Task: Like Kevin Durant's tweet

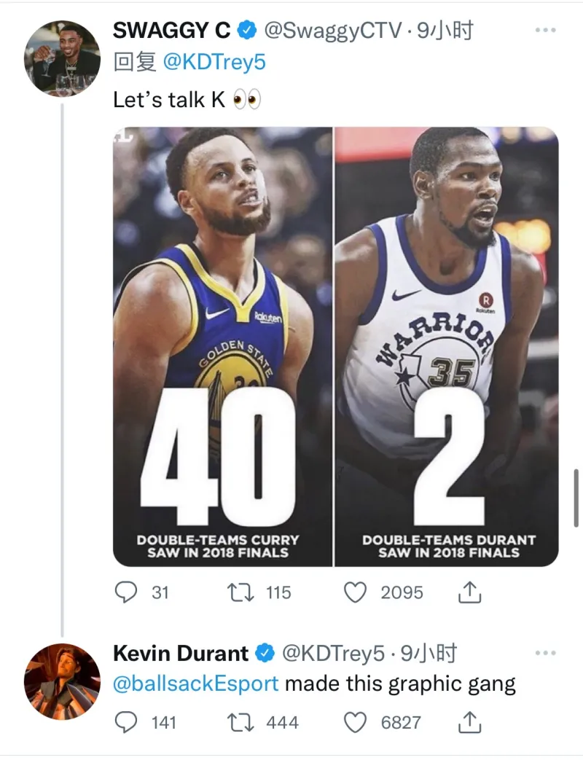Action: pos(354,721)
